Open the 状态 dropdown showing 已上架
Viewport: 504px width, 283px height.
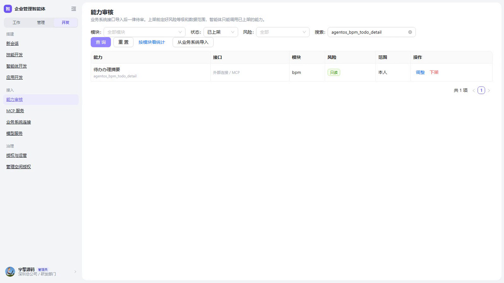point(221,32)
